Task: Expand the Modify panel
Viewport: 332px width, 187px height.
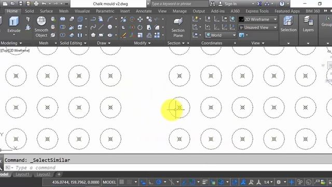Action: [x=142, y=43]
